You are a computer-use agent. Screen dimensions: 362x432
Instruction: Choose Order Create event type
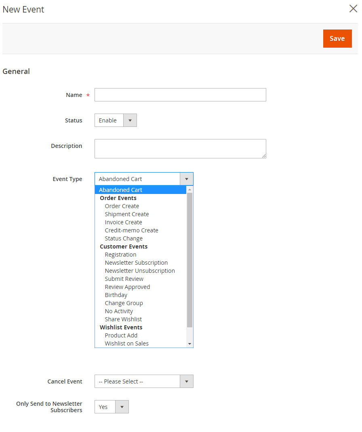click(x=122, y=206)
